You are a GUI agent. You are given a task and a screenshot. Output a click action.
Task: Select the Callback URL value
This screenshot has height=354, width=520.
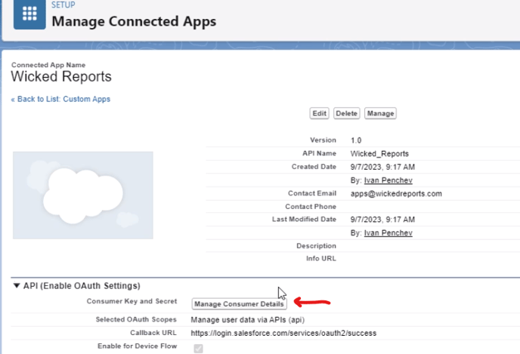click(283, 333)
